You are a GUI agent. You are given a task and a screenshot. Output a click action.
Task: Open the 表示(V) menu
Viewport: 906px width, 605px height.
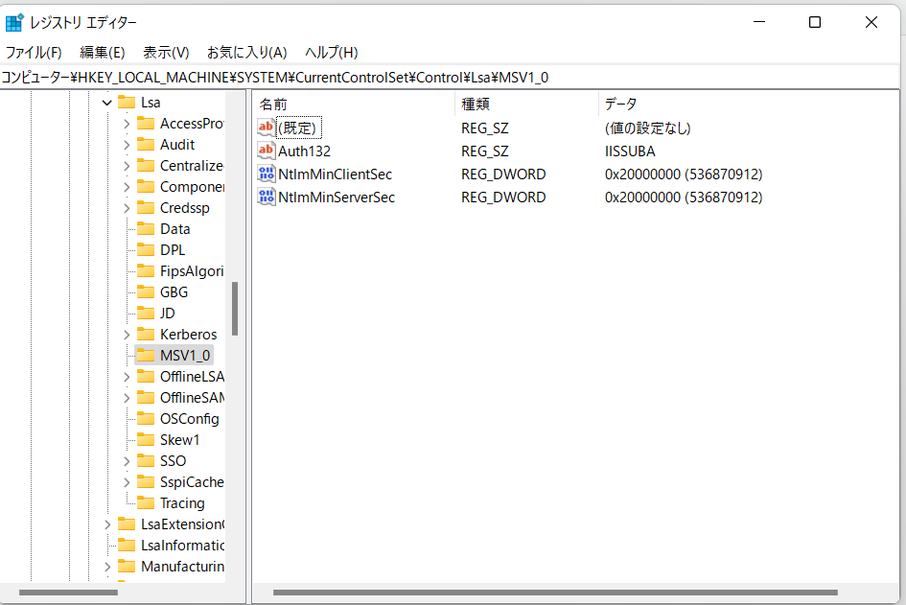(x=166, y=52)
